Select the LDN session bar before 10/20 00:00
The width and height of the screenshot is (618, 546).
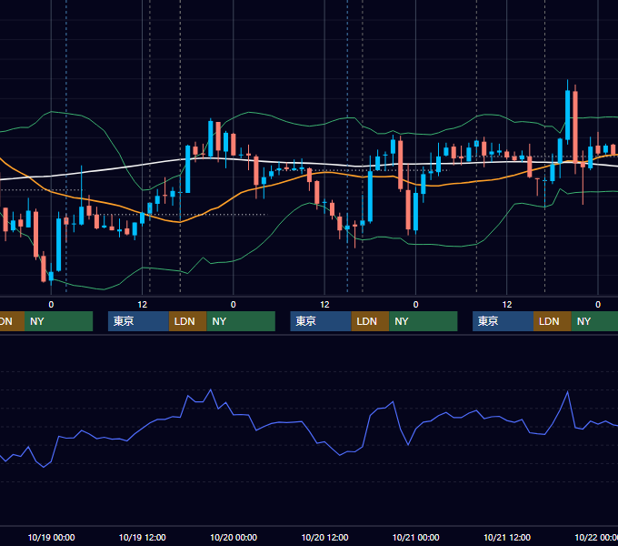pos(187,321)
